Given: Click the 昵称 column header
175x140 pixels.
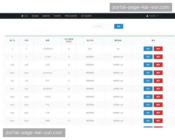Looking at the screenshot, I should click(x=48, y=41).
